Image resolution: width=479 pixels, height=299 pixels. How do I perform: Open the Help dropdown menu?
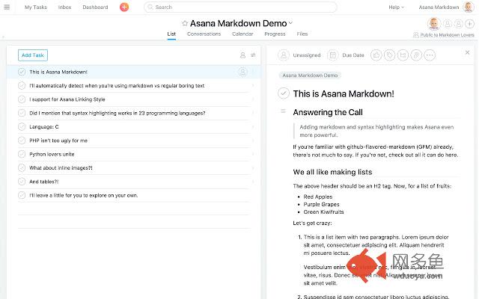(x=396, y=7)
